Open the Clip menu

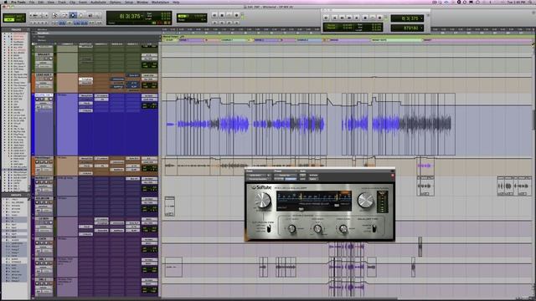coord(73,2)
